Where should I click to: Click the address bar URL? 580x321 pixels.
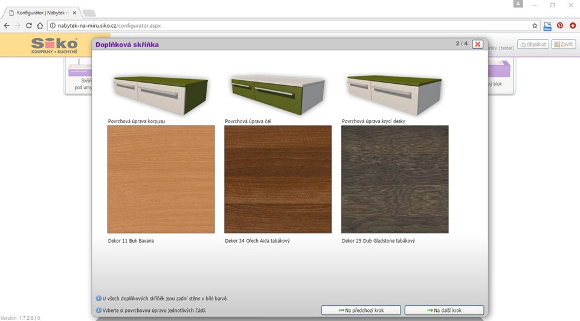click(x=109, y=25)
